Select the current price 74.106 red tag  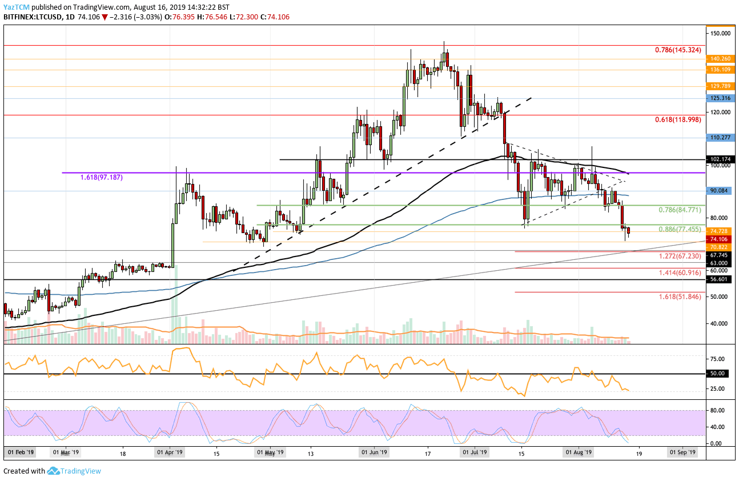point(720,239)
